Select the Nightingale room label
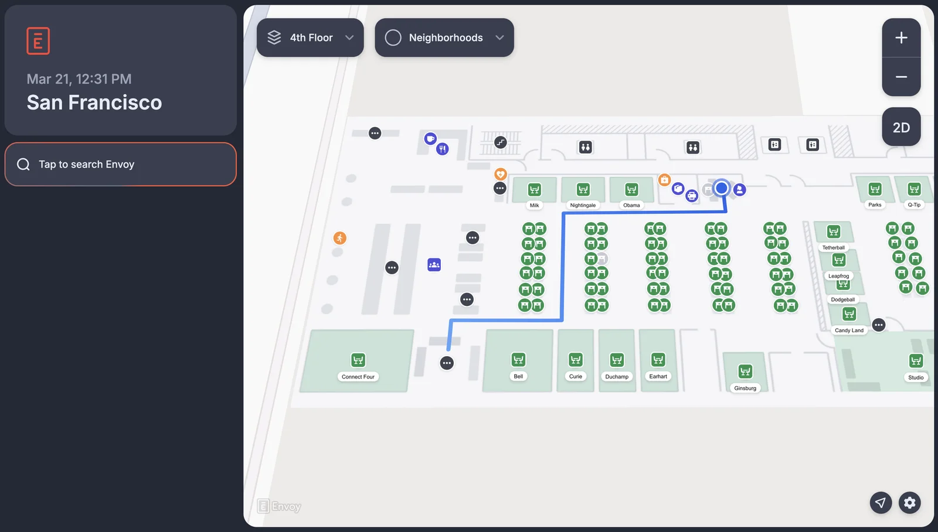938x532 pixels. click(x=583, y=205)
